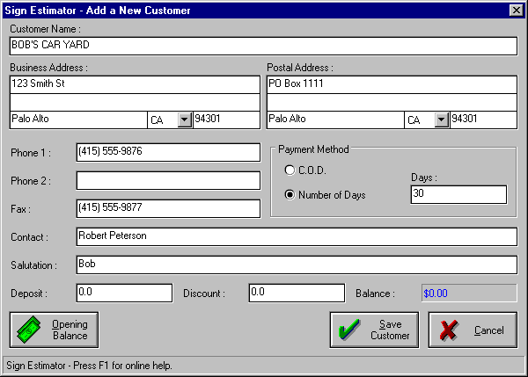
Task: Click the business address street field
Action: 132,85
